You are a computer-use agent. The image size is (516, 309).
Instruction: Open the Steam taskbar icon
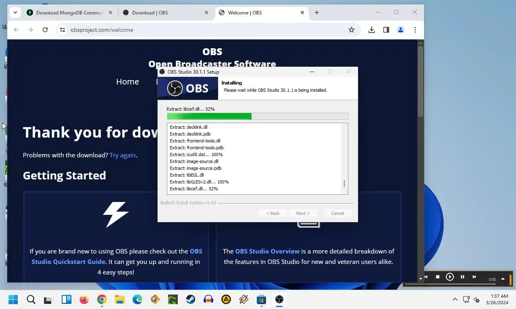coord(191,299)
